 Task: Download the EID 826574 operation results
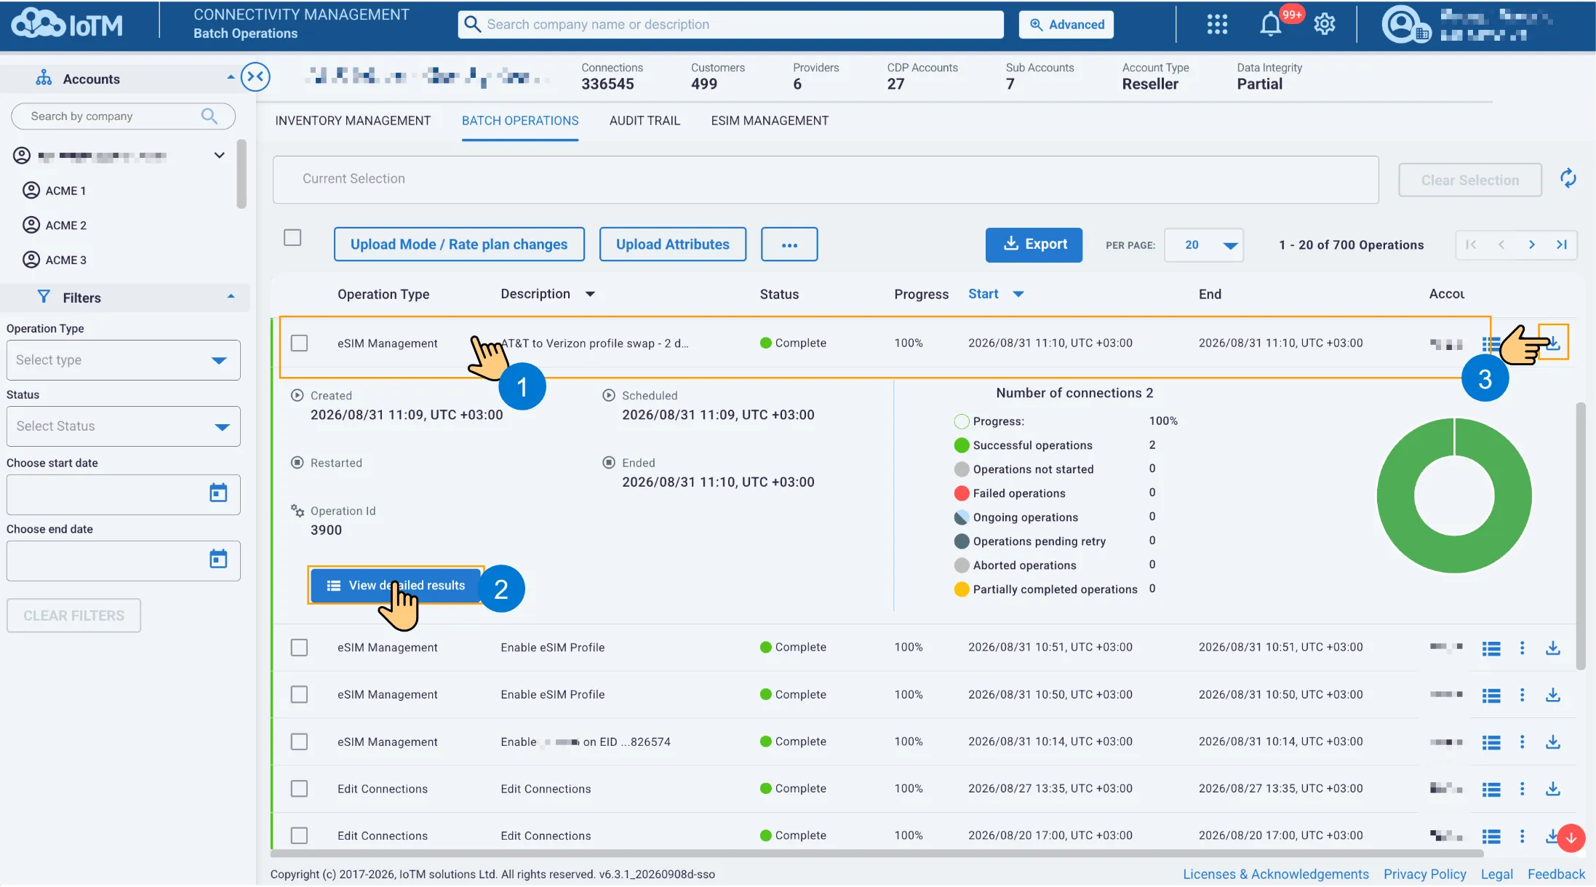[1553, 742]
